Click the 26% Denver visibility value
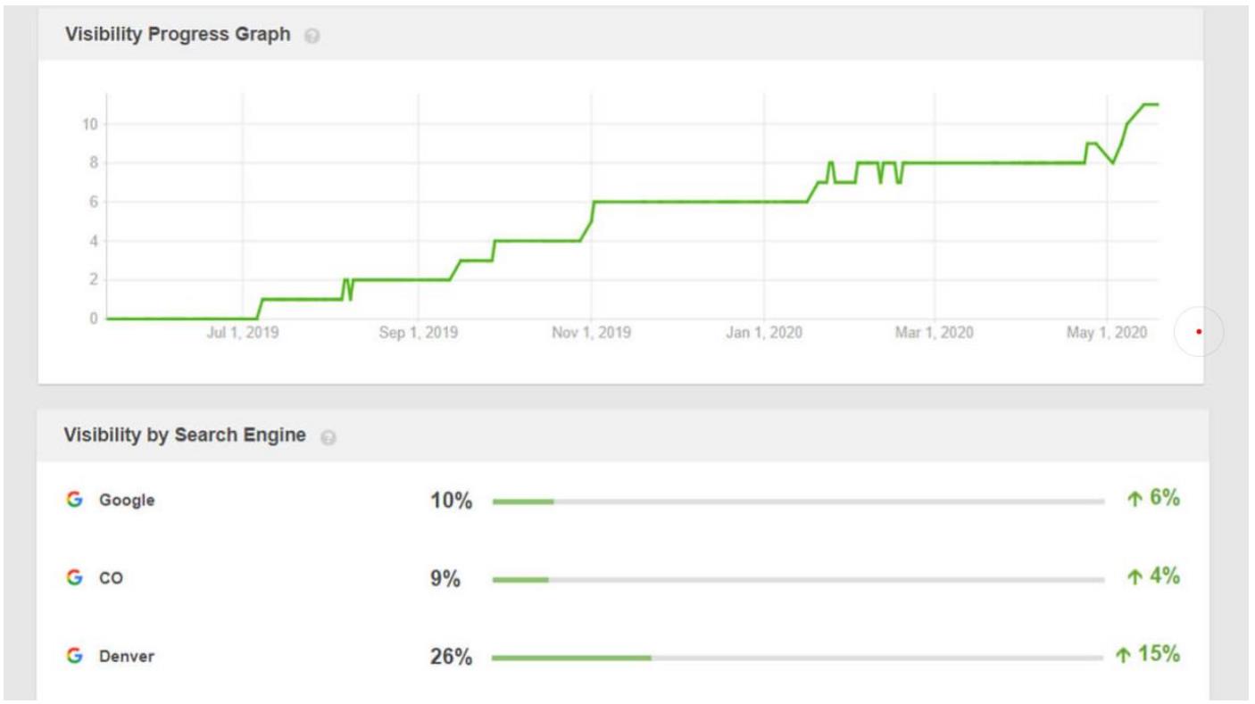 coord(451,658)
